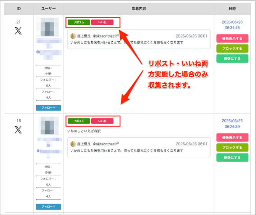Open timestamp link 2026/06/26 06:34:45
256x215 pixels.
[232, 25]
